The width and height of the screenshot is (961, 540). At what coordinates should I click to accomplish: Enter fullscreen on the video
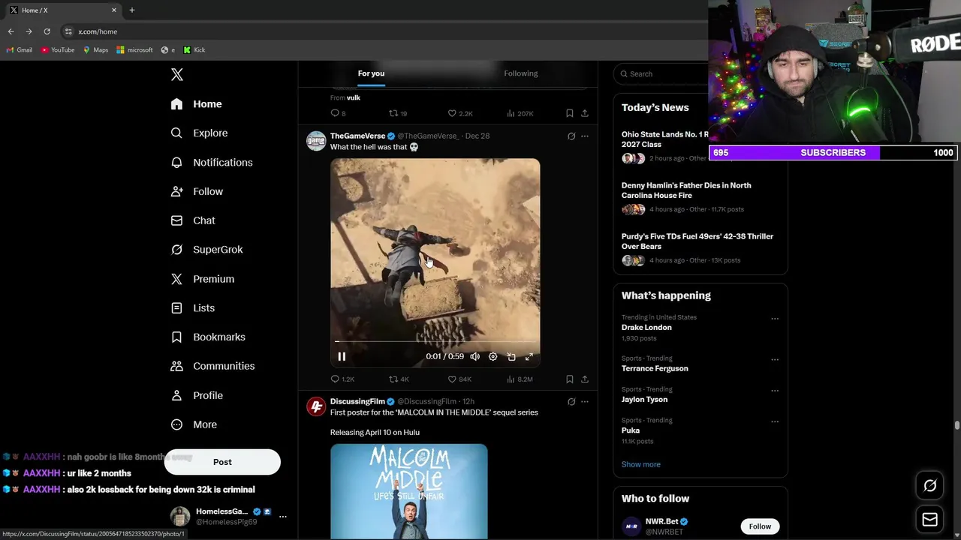coord(529,357)
